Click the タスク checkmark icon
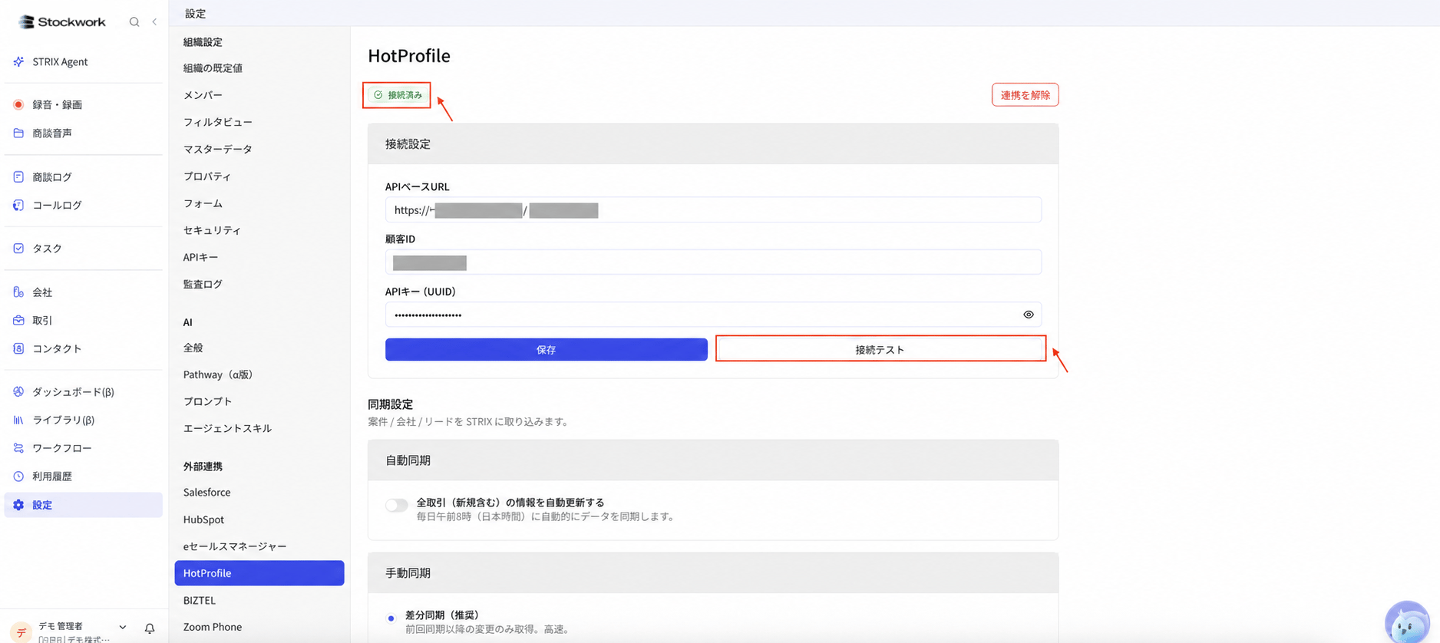Image resolution: width=1440 pixels, height=643 pixels. pos(18,248)
